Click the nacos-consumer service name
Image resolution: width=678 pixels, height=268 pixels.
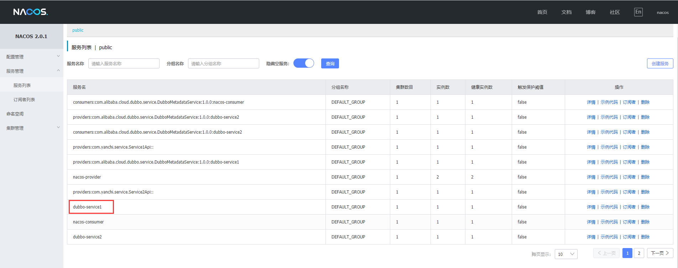88,222
